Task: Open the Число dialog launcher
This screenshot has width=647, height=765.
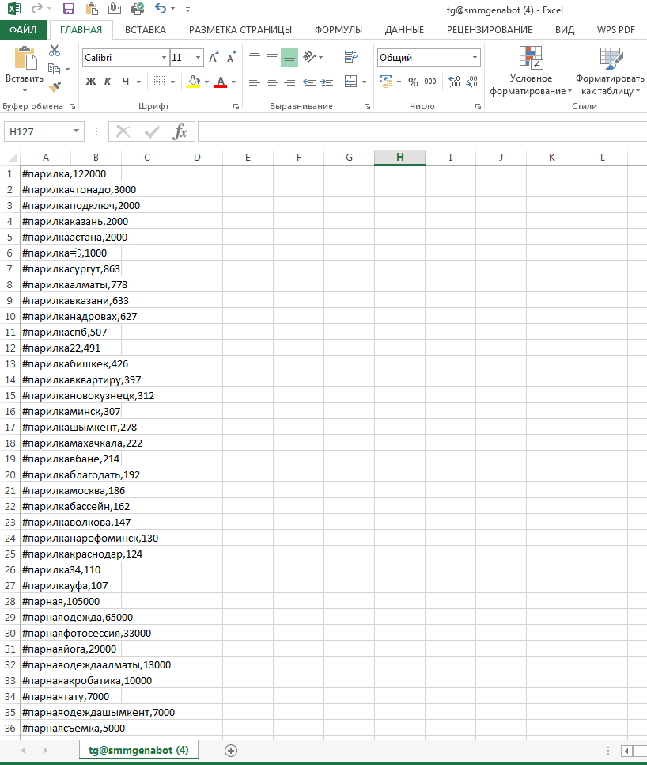Action: tap(478, 106)
